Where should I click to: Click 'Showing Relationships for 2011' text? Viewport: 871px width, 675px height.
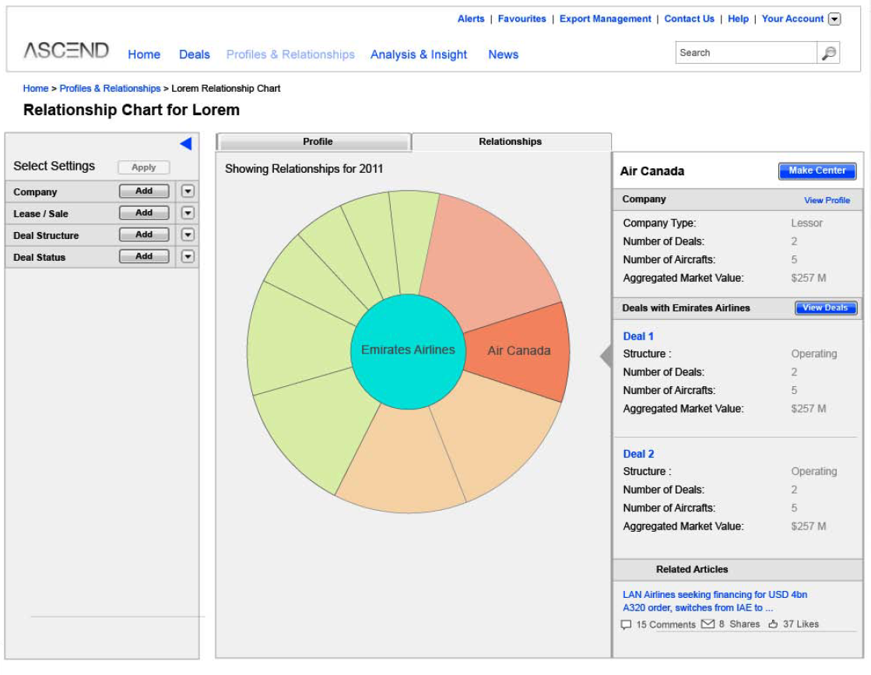(x=304, y=168)
